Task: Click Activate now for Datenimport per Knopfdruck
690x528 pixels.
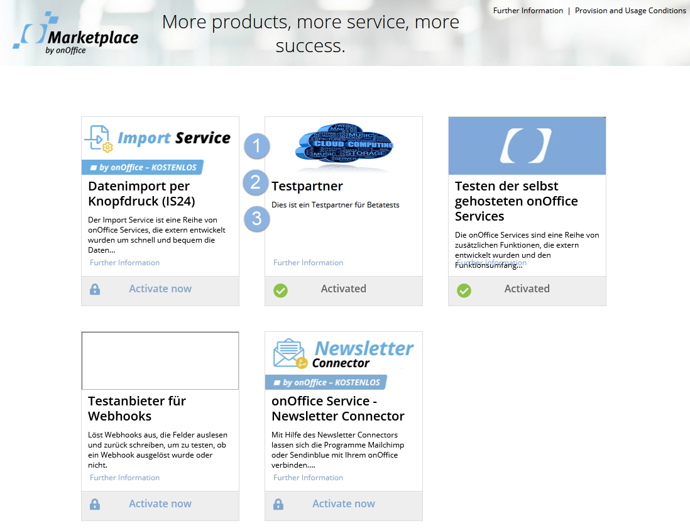Action: [160, 289]
